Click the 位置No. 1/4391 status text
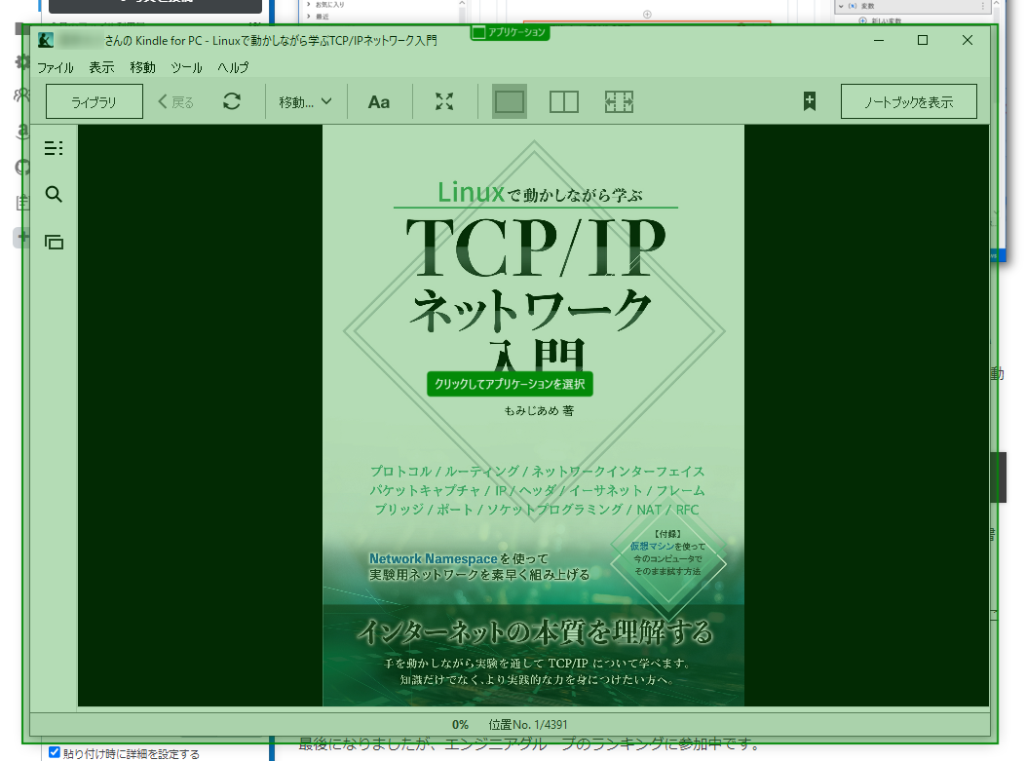 coord(528,724)
